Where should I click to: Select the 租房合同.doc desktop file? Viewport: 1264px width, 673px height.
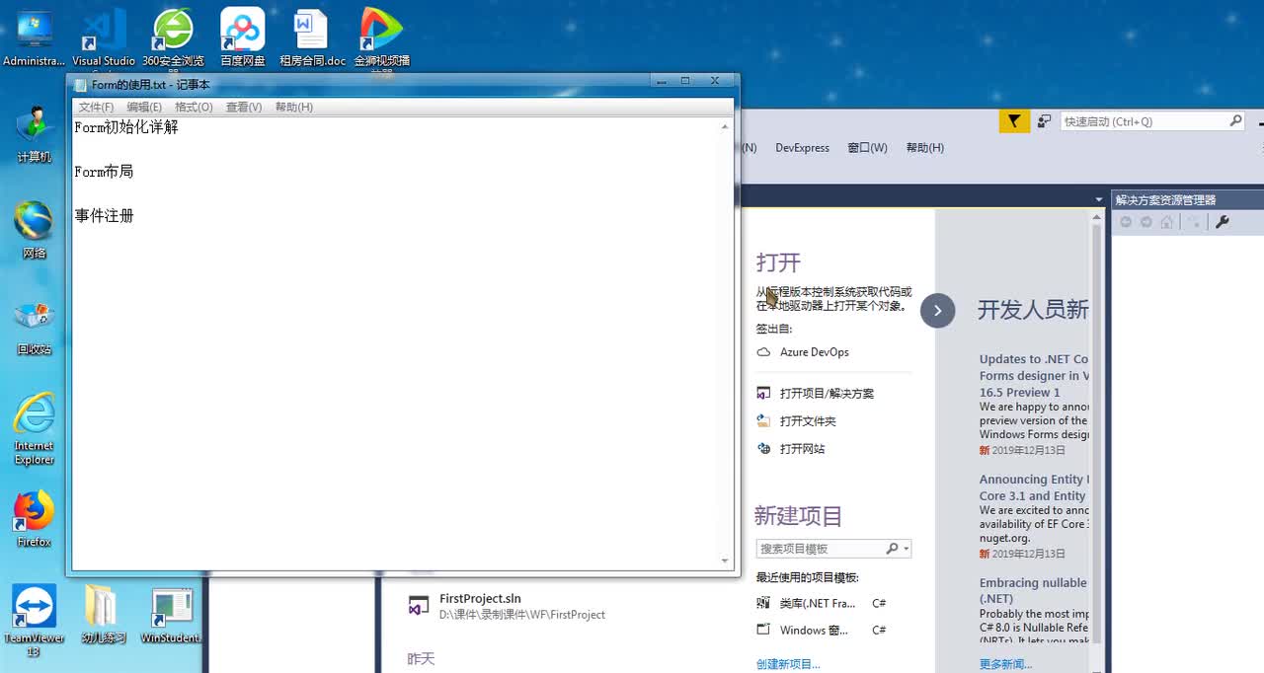312,39
